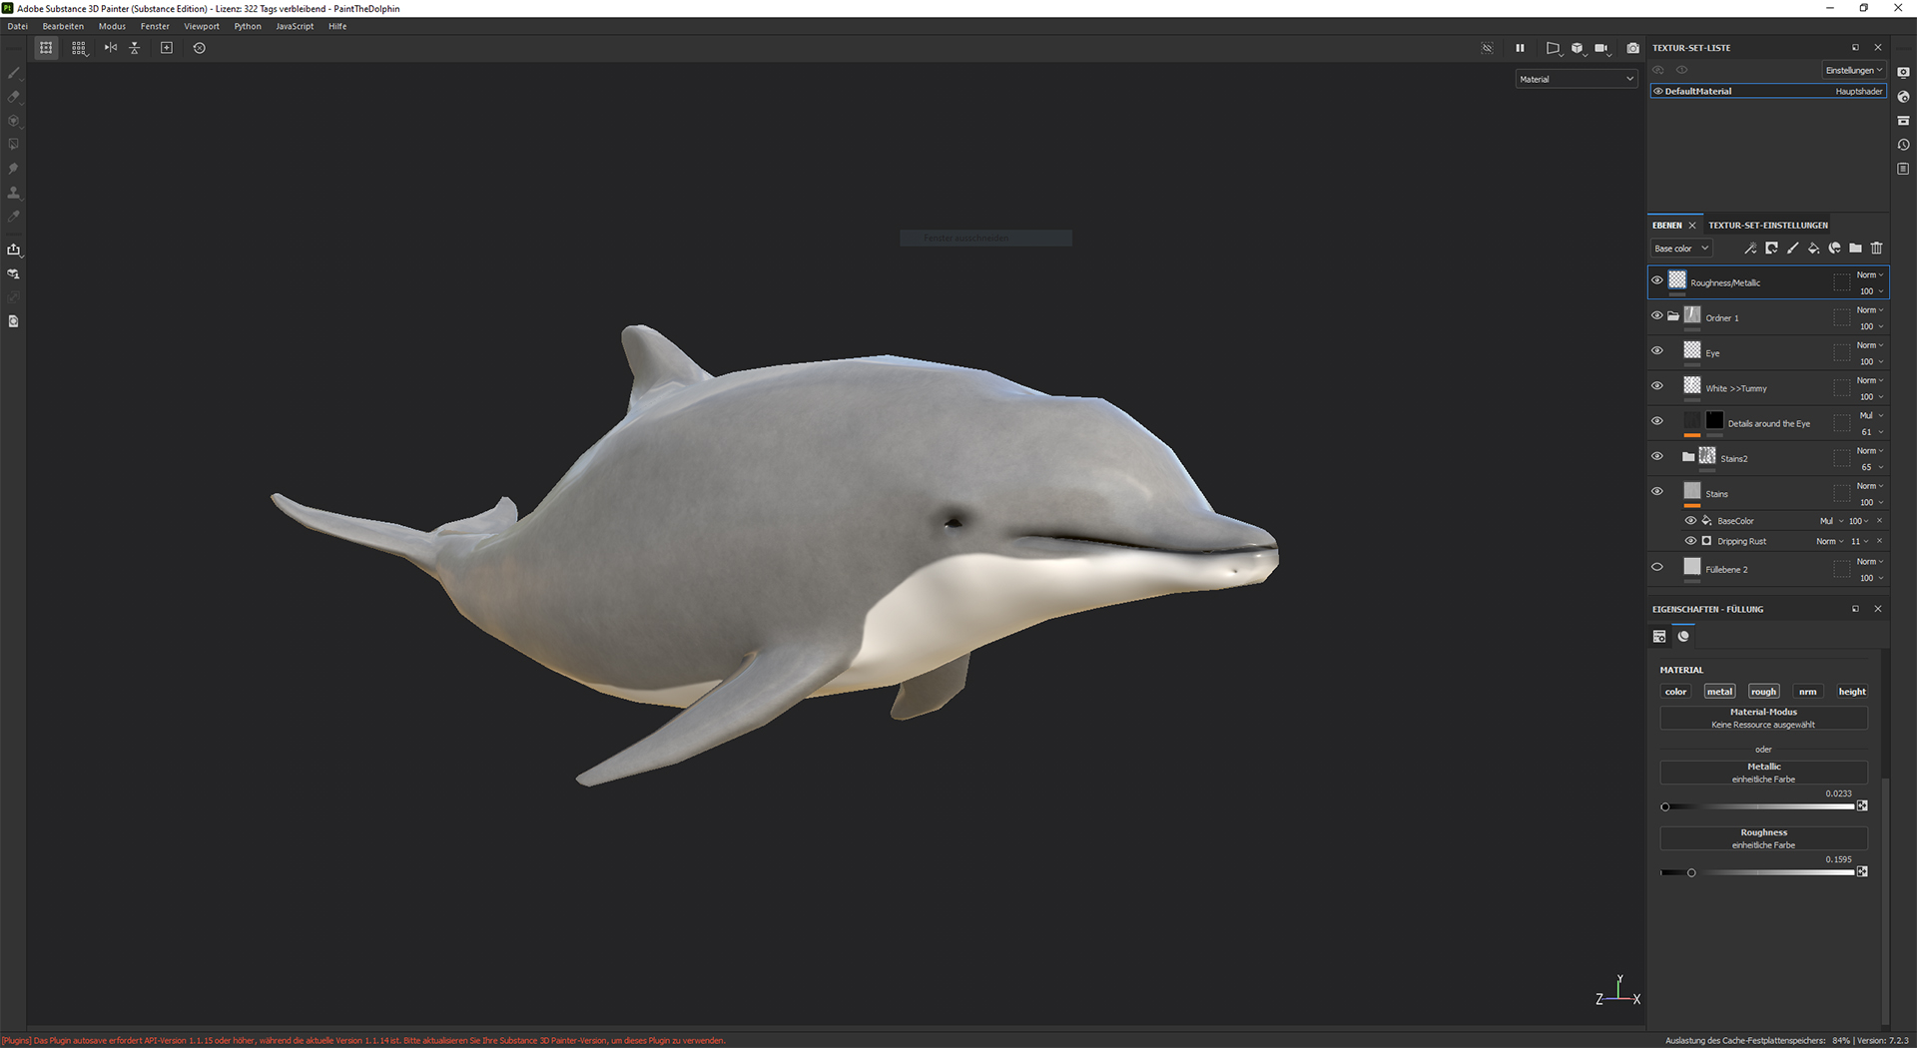This screenshot has height=1048, width=1917.
Task: Click the paint bucket fill layer icon
Action: pyautogui.click(x=1813, y=249)
